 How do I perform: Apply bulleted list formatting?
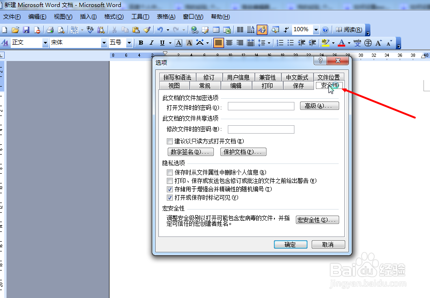coord(291,43)
